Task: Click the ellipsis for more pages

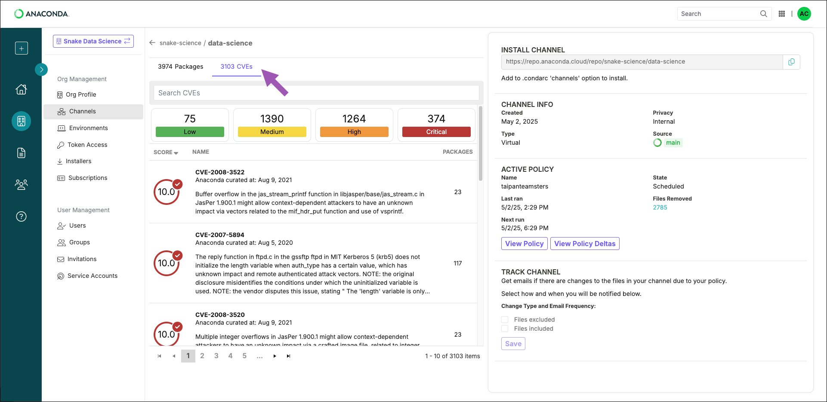Action: 259,356
